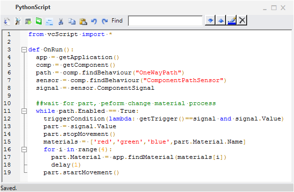294x192 pixels.
Task: Click the blue indent lines icon
Action: click(49, 21)
